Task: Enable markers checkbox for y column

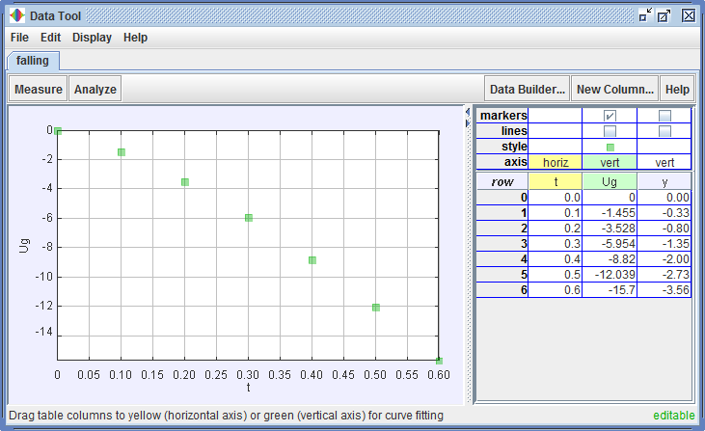Action: pos(664,116)
